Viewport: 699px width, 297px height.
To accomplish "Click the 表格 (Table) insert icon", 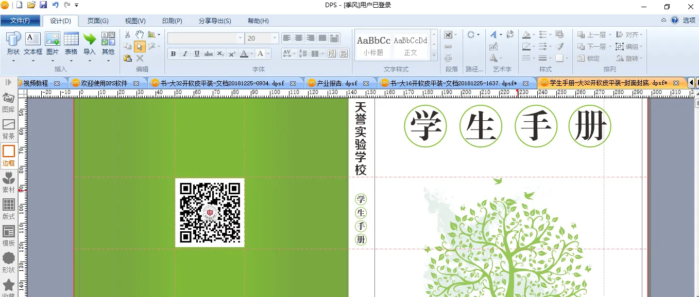I will pos(71,39).
